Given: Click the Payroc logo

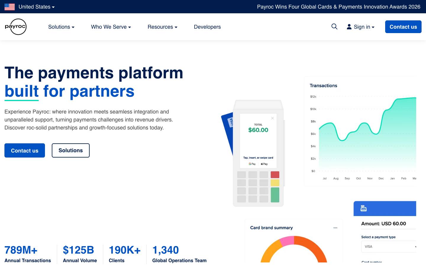Looking at the screenshot, I should pyautogui.click(x=16, y=27).
